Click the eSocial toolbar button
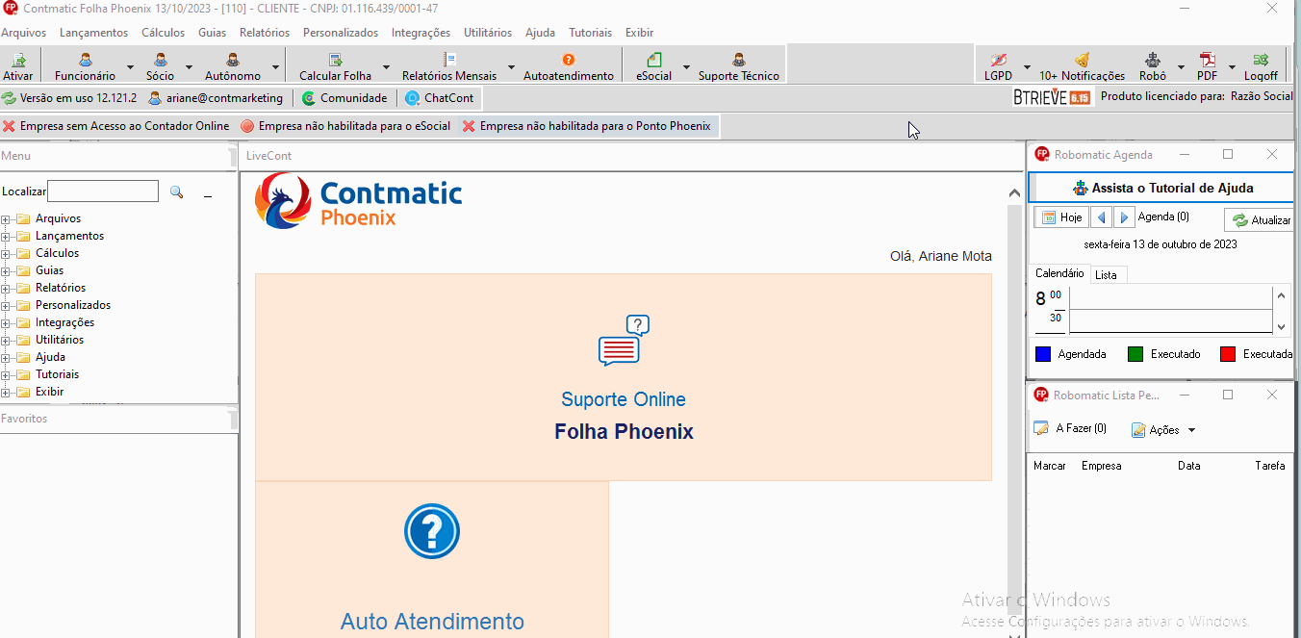The image size is (1301, 638). pyautogui.click(x=654, y=66)
